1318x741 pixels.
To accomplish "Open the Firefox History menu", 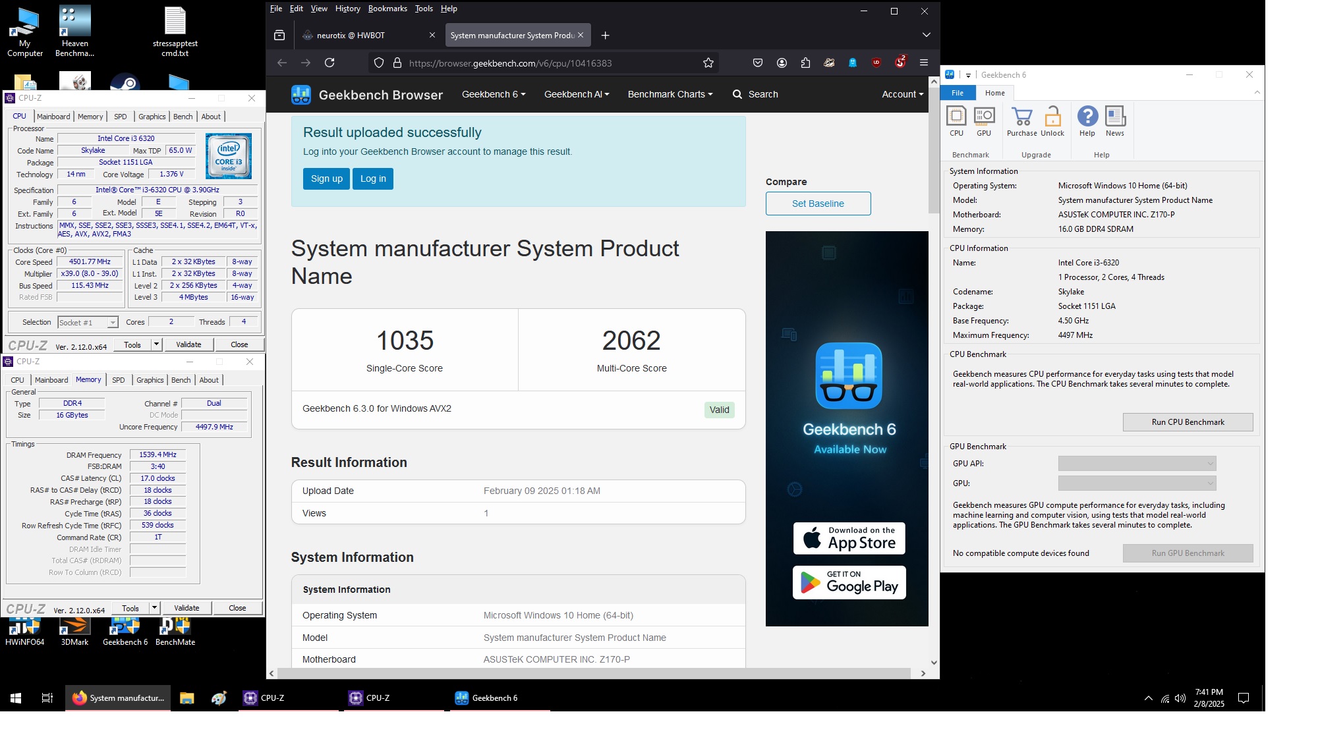I will 347,9.
